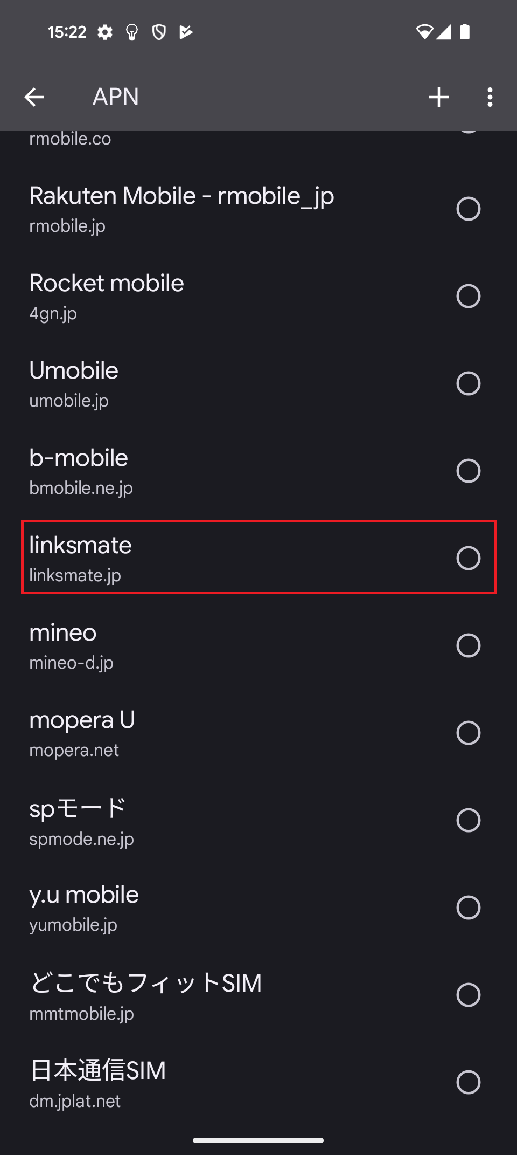Tap the battery indicator icon
Viewport: 517px width, 1155px height.
click(465, 32)
